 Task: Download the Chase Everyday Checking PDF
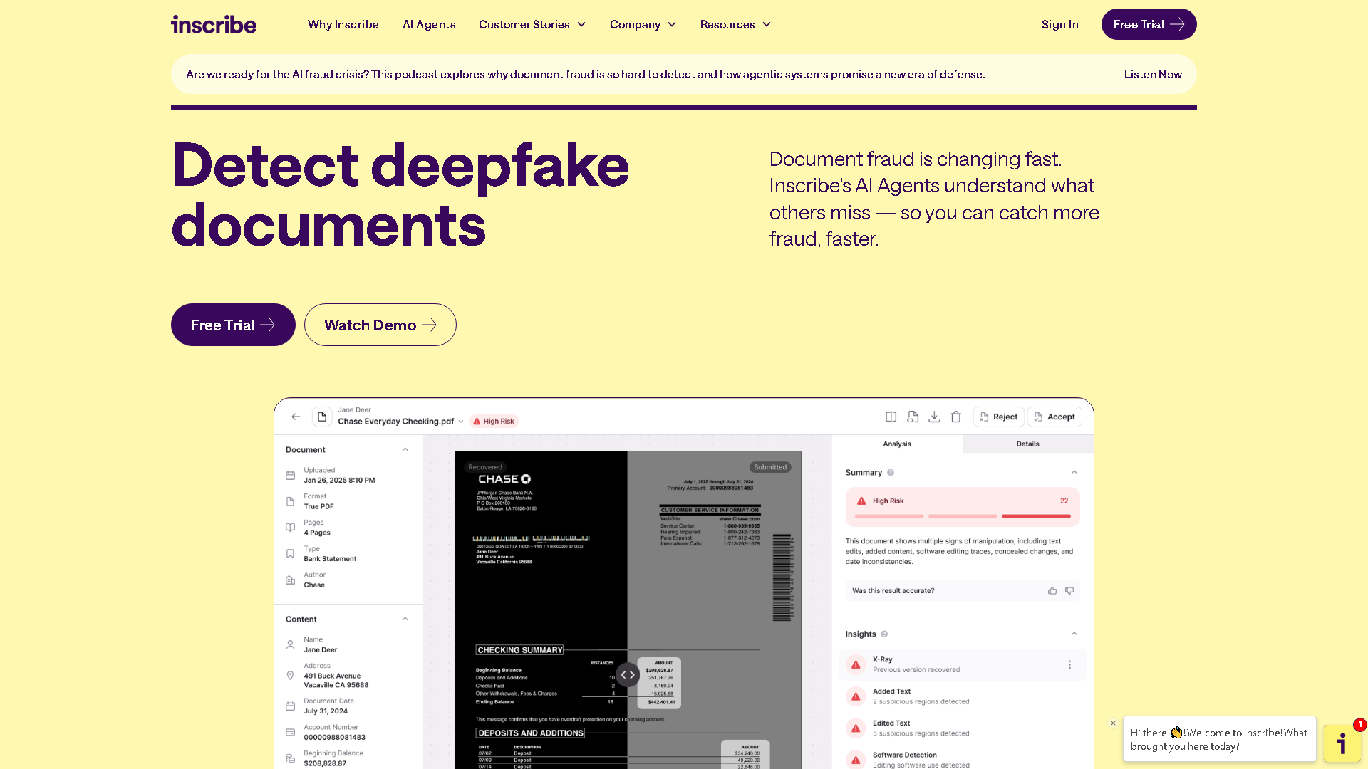[x=934, y=417]
